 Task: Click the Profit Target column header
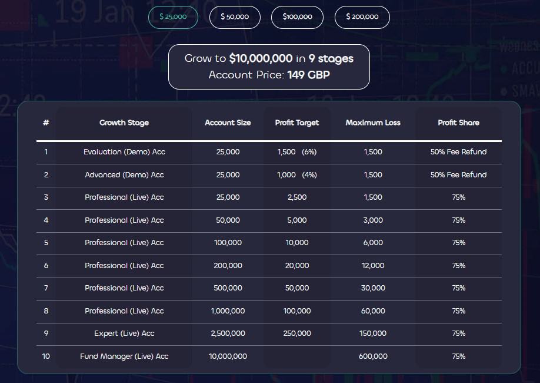tap(296, 123)
